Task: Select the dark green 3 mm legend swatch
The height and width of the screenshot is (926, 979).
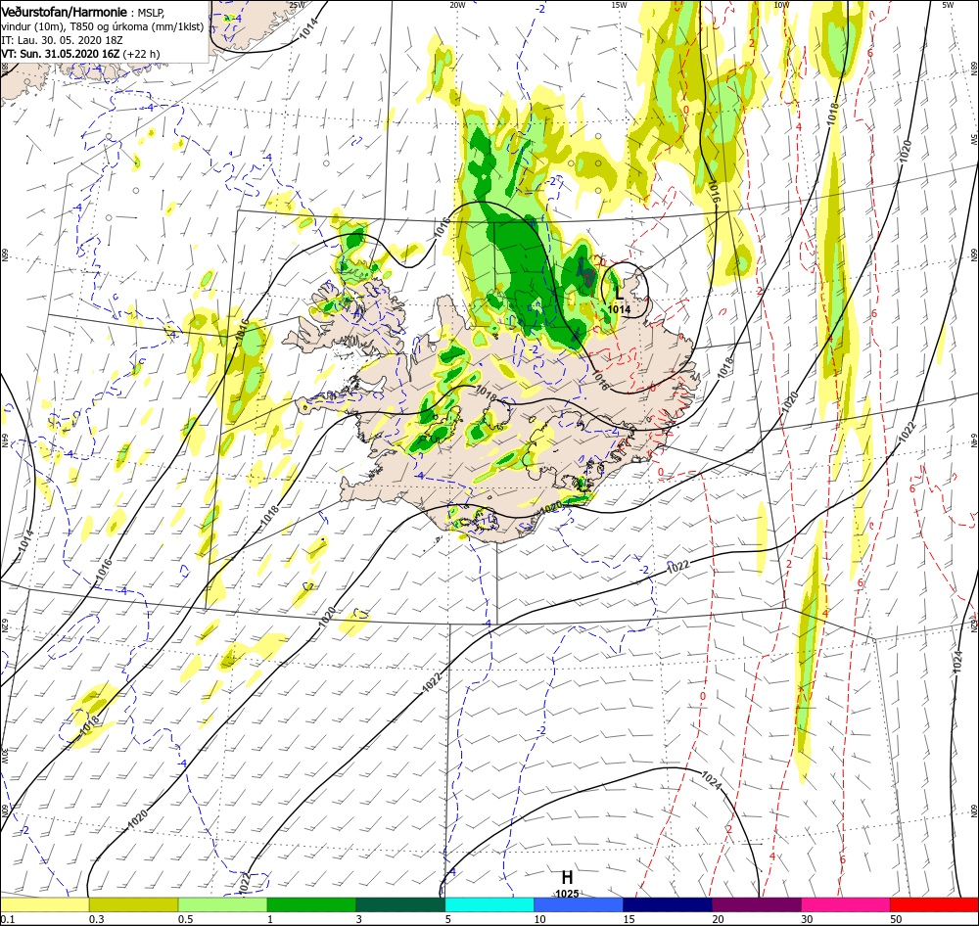Action: coord(400,904)
